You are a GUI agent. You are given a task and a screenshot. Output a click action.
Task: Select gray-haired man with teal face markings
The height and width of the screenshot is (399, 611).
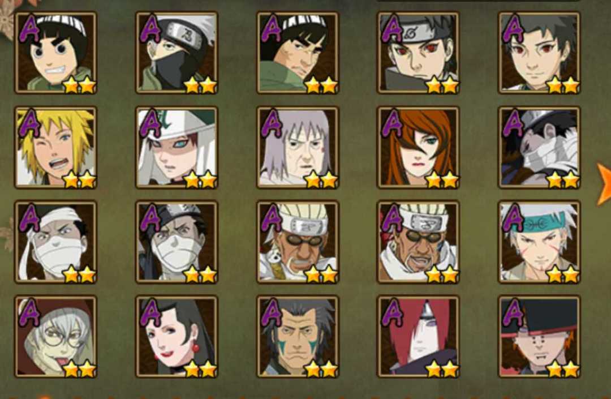(298, 337)
